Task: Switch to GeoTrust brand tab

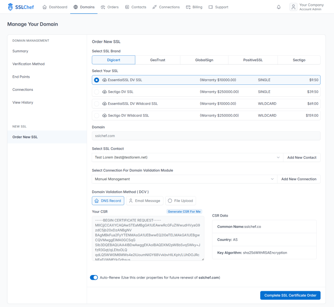Action: (x=158, y=60)
